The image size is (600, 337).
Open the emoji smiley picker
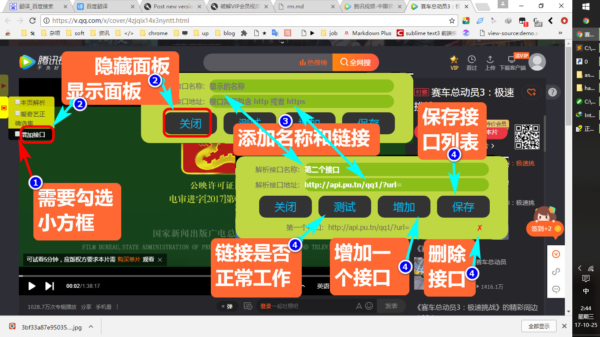point(369,306)
